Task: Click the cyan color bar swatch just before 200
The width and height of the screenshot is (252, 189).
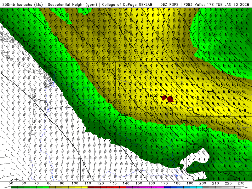Action: click(x=200, y=187)
